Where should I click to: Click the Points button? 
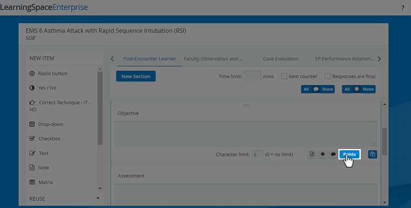[x=349, y=155]
